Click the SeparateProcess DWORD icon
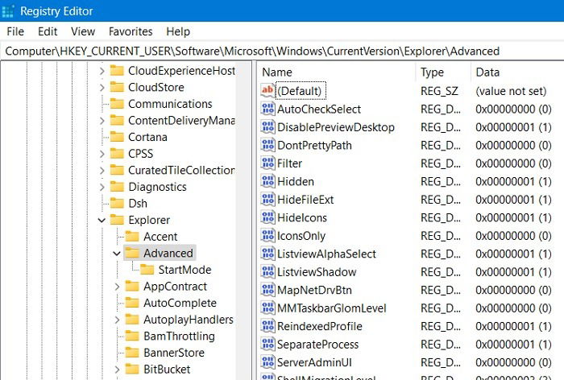The width and height of the screenshot is (564, 380). 268,344
